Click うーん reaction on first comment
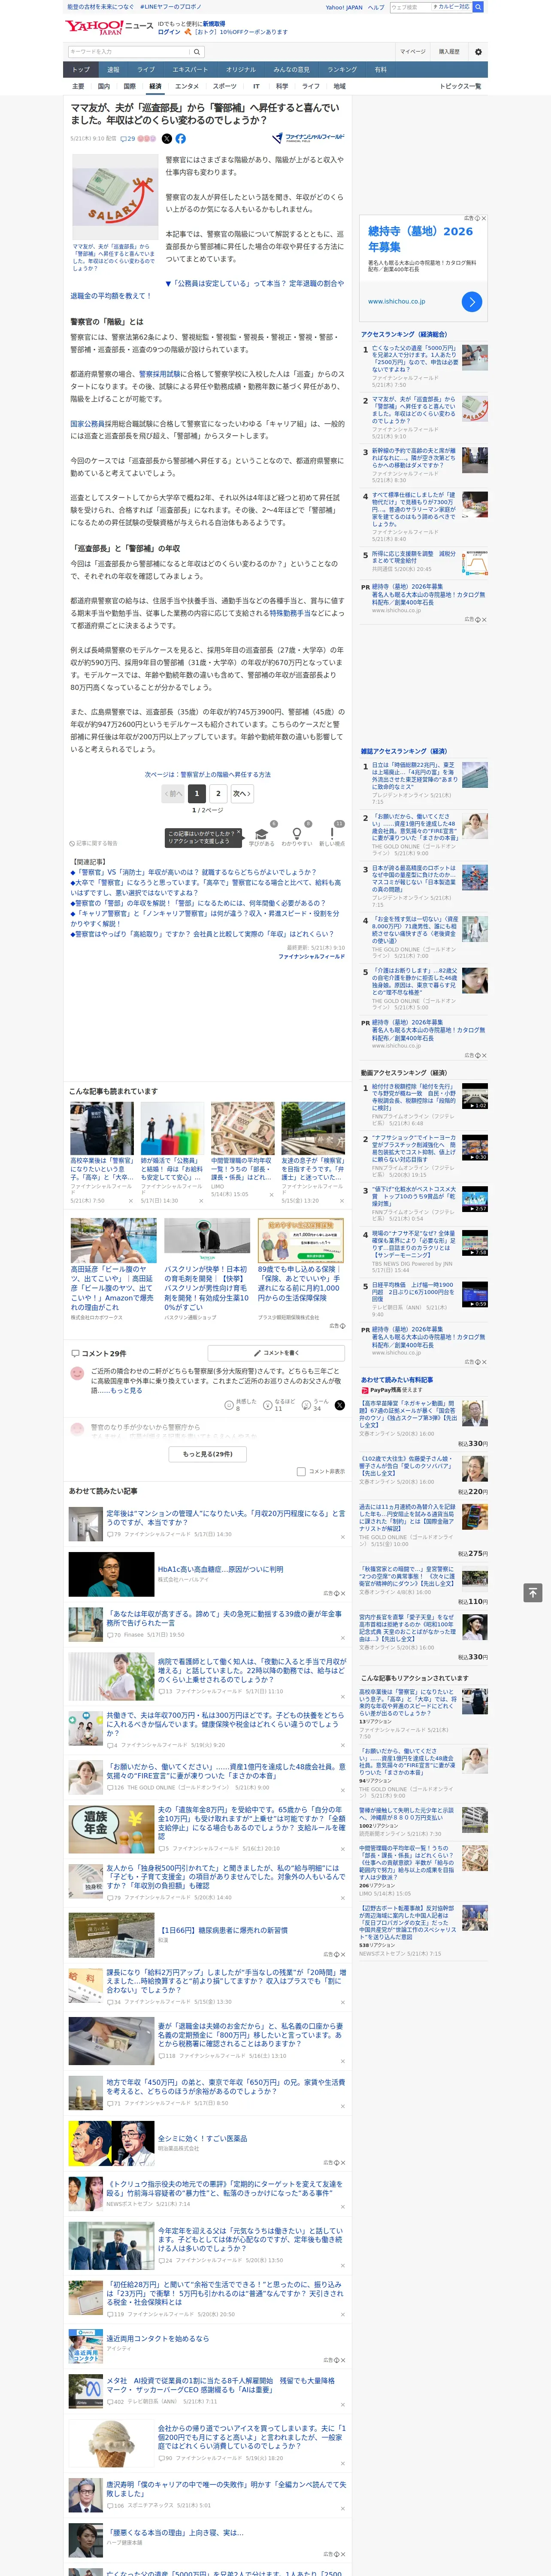Image resolution: width=551 pixels, height=2576 pixels. click(306, 1405)
